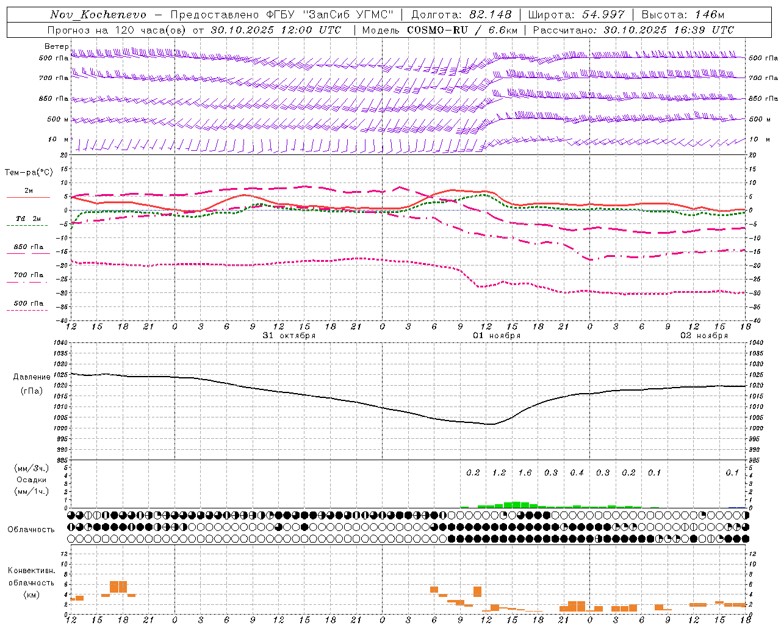
Task: Click the Осадки precipitation label
Action: coord(31,480)
